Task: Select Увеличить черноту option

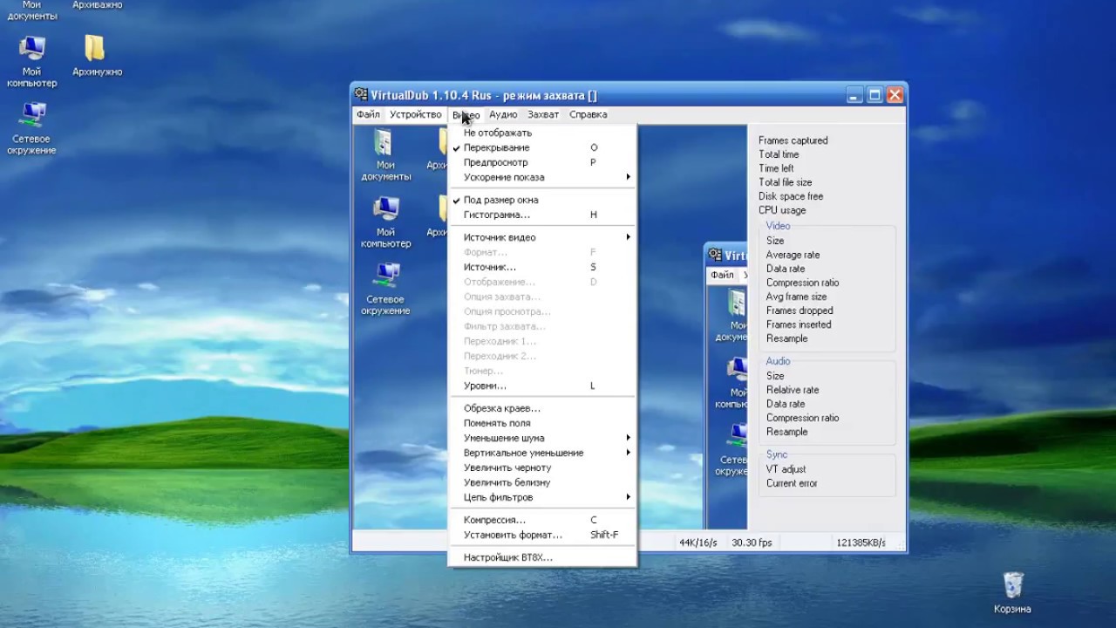Action: tap(541, 468)
